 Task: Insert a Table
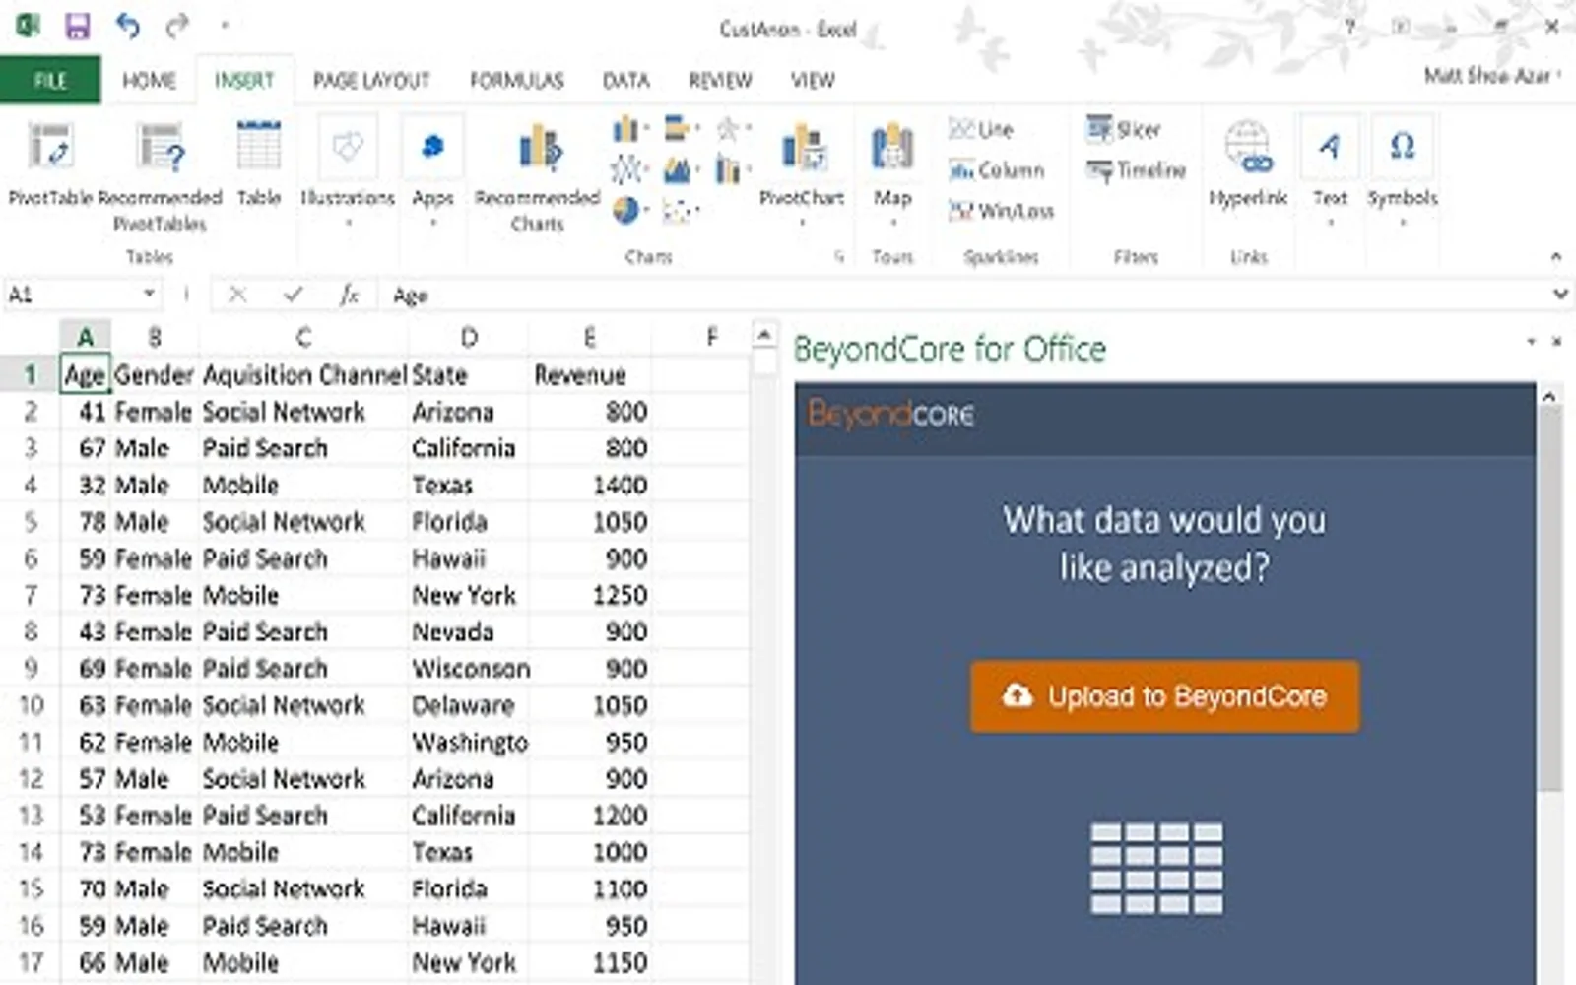pos(259,164)
